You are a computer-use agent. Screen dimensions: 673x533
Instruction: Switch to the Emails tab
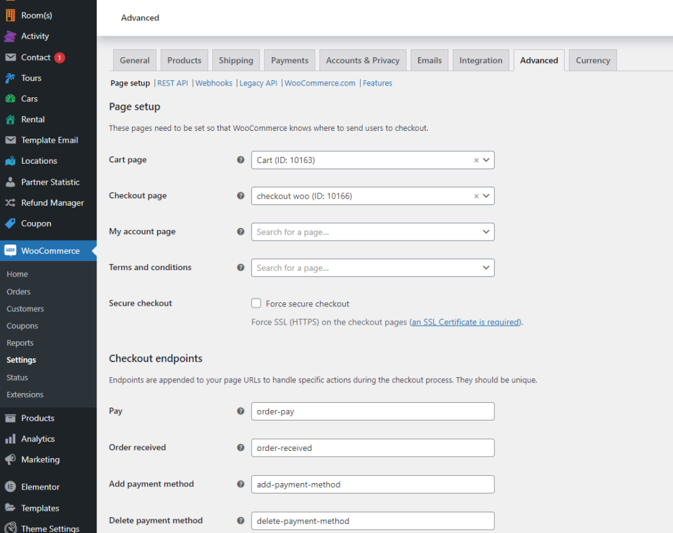430,60
